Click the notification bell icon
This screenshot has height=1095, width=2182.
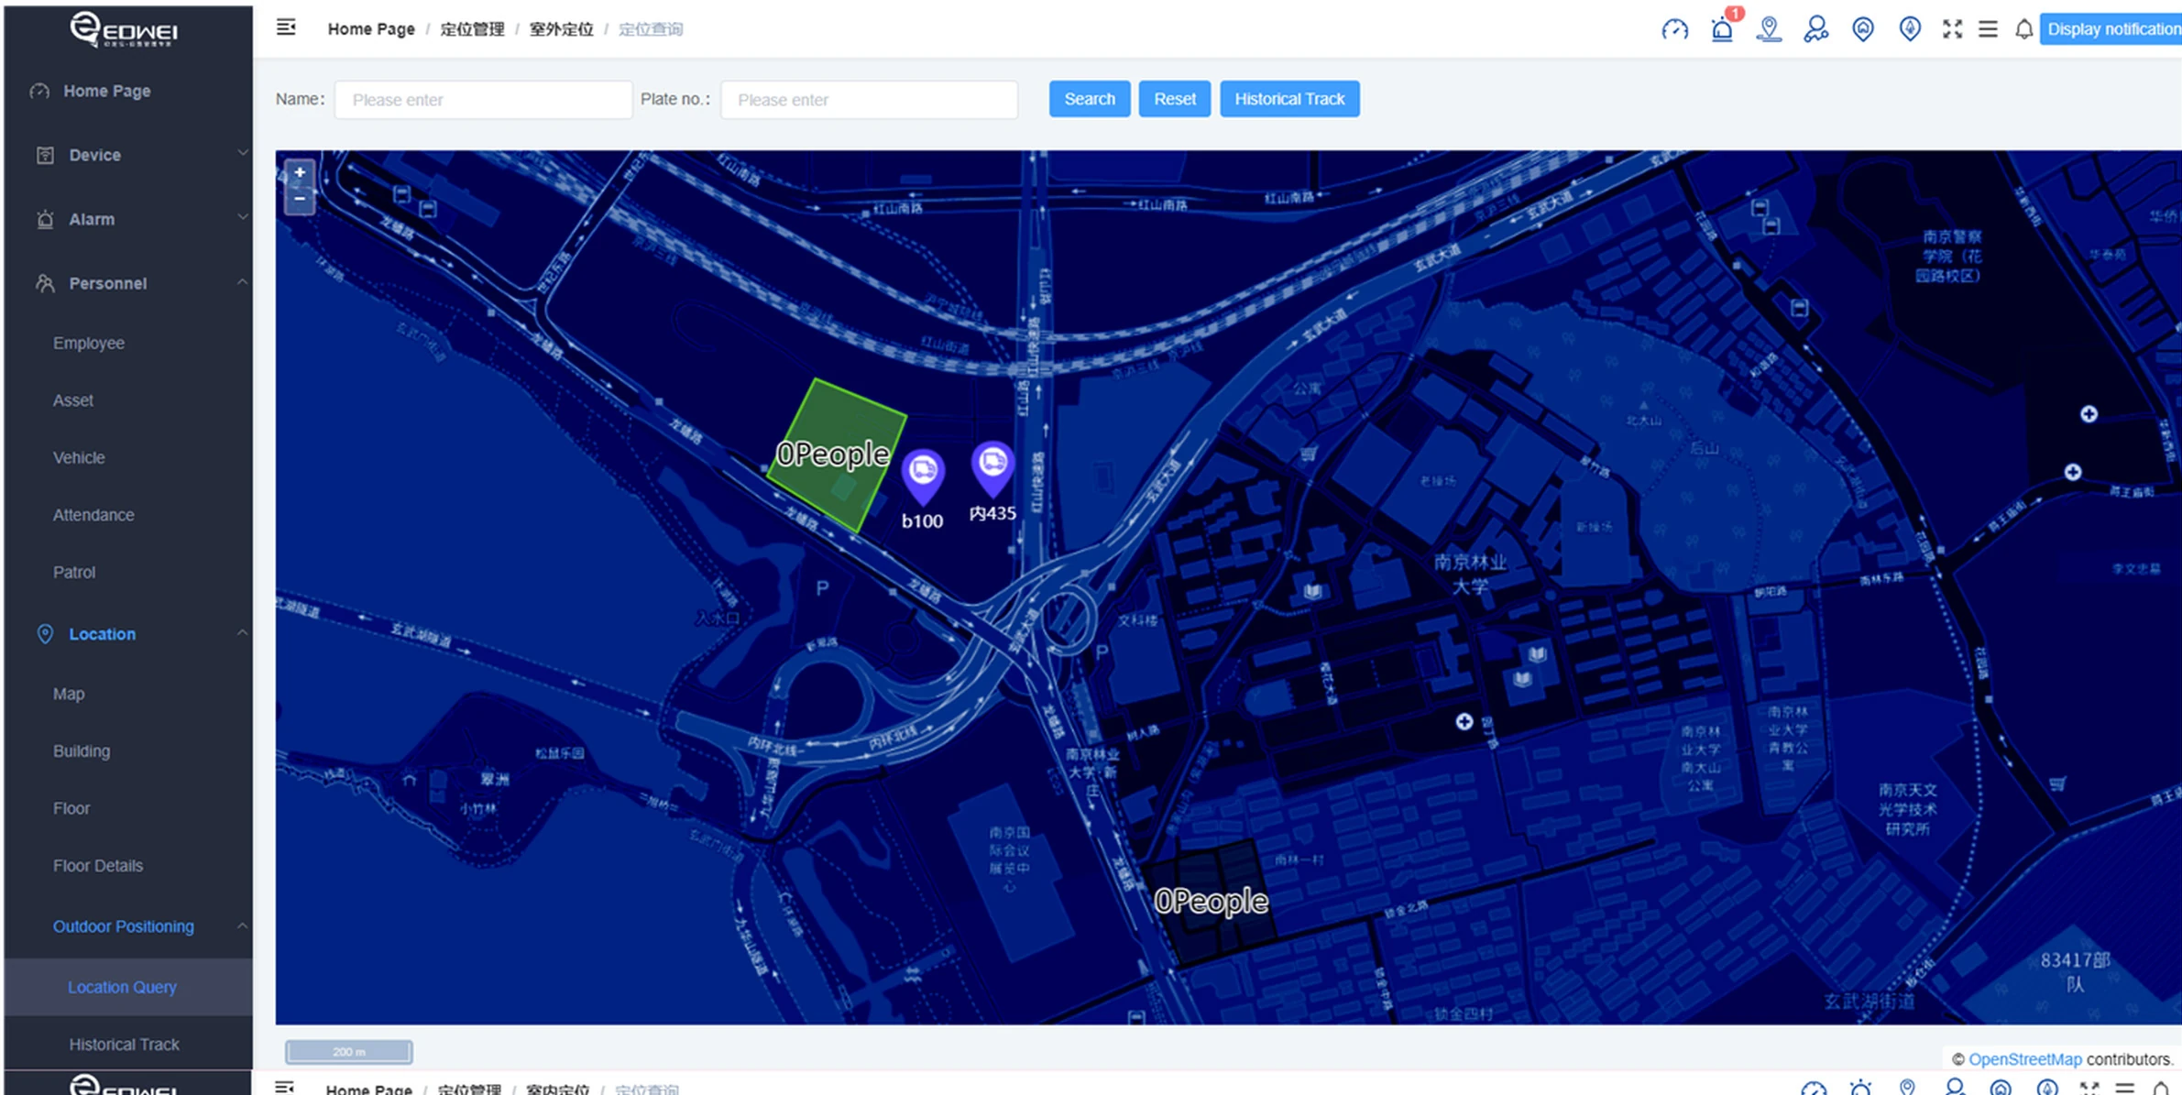click(2023, 29)
